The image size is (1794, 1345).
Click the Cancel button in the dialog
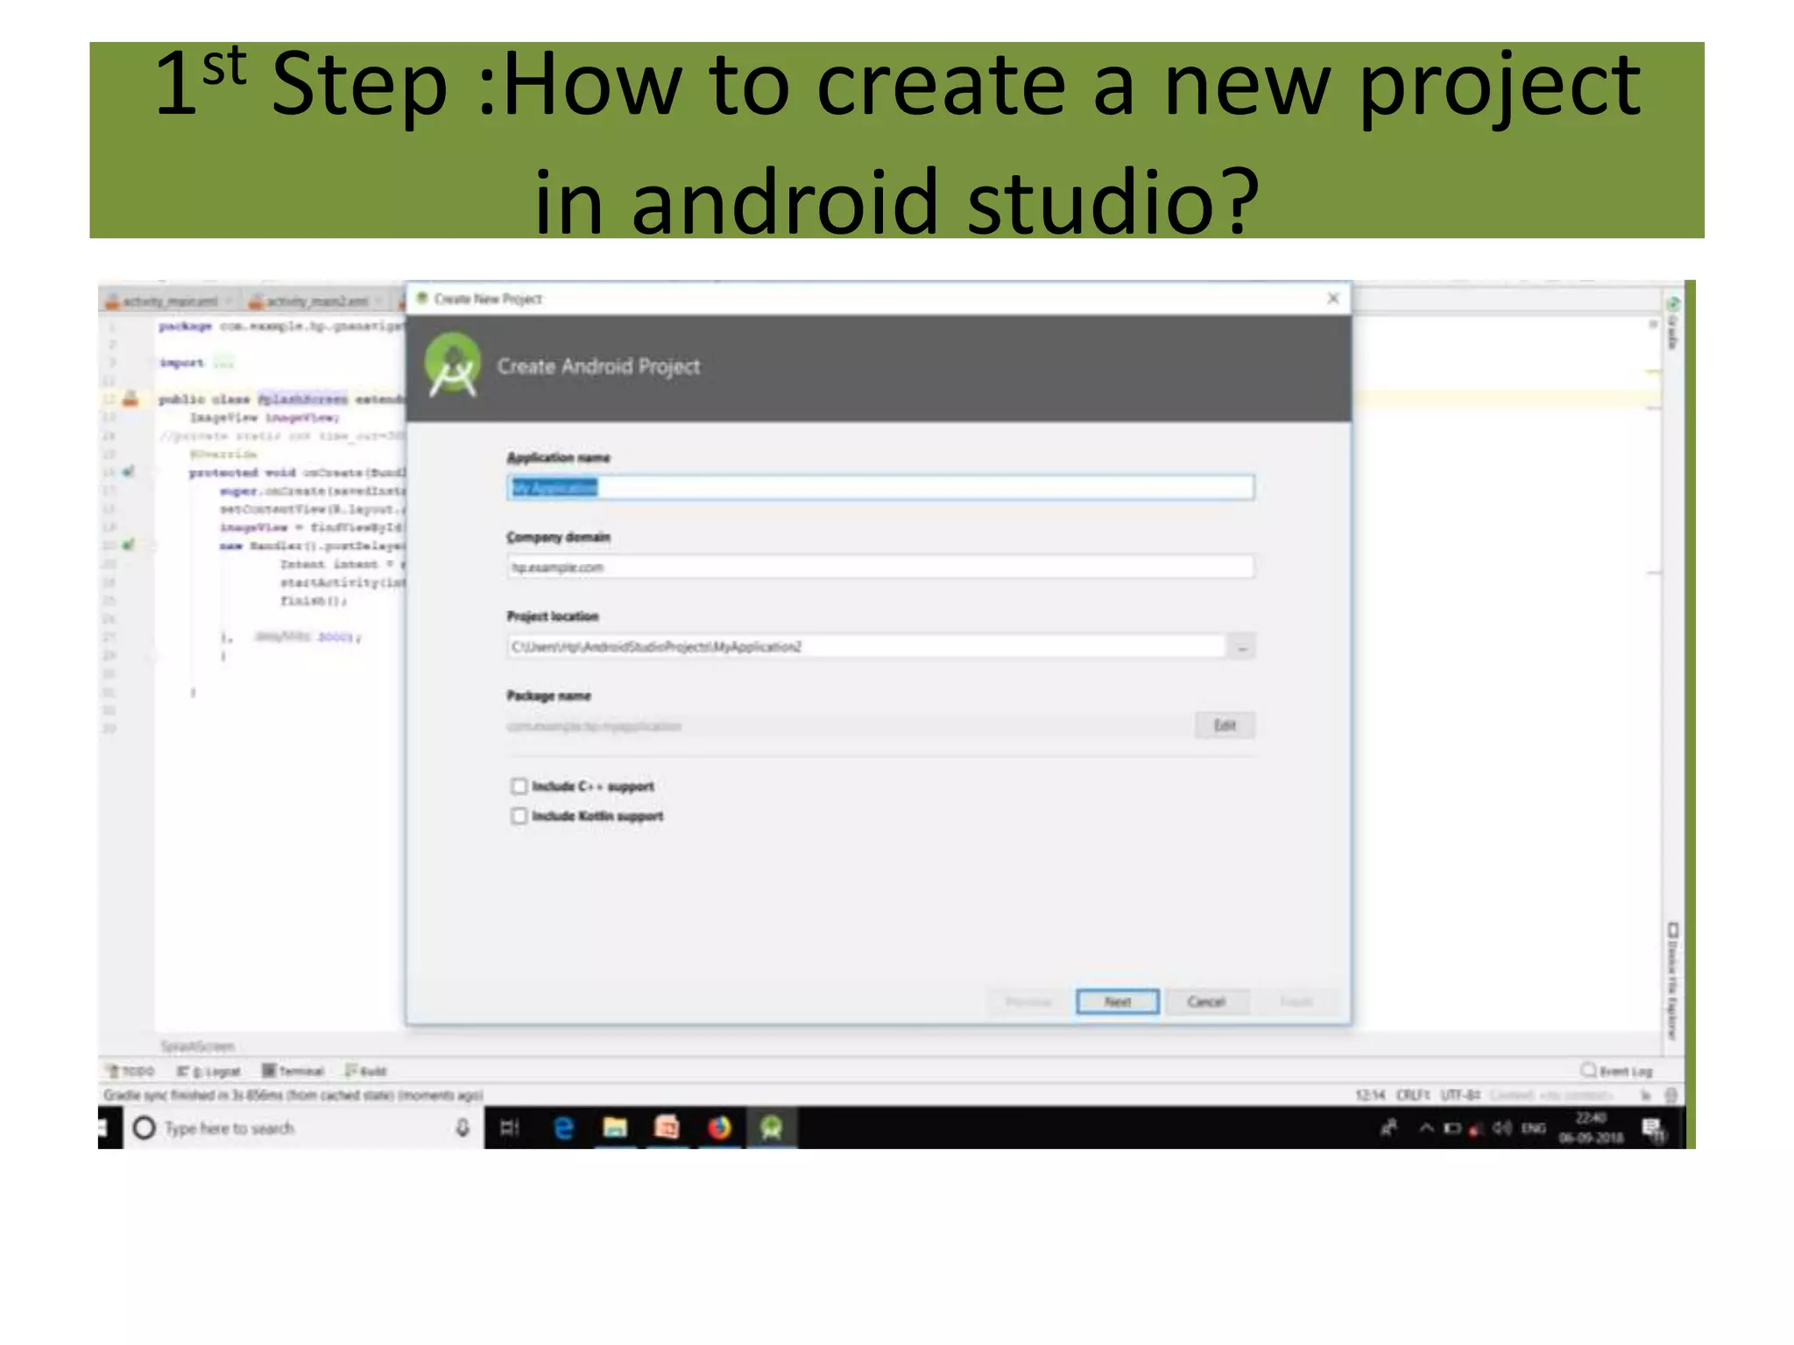[x=1206, y=1001]
